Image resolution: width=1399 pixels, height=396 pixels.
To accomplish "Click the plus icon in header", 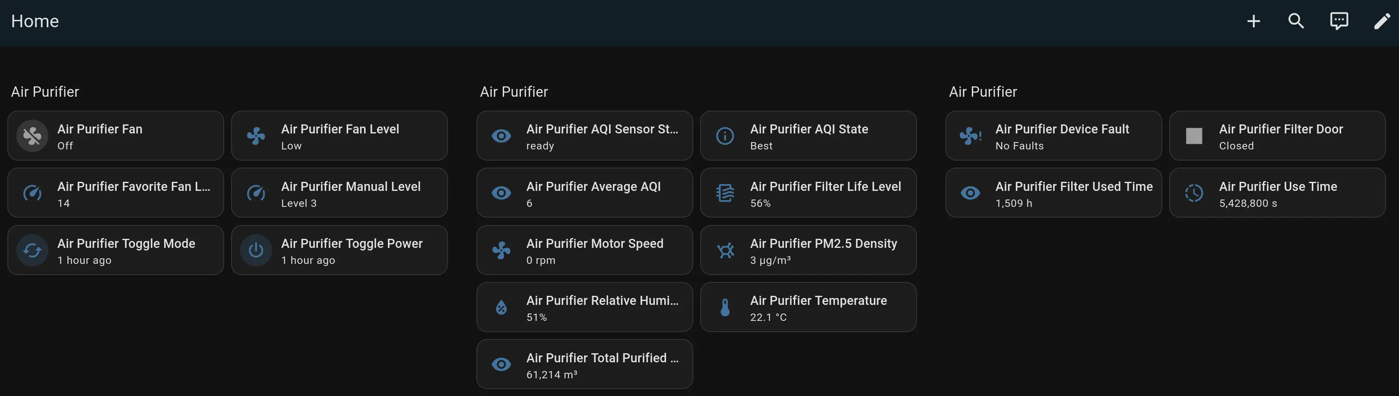I will (1253, 21).
